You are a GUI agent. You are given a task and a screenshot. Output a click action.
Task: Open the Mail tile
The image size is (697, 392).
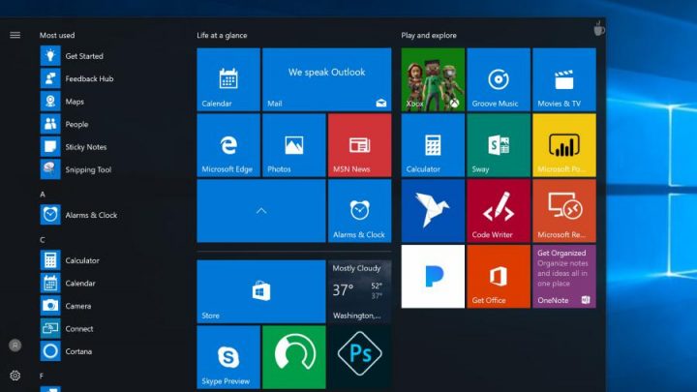point(327,79)
